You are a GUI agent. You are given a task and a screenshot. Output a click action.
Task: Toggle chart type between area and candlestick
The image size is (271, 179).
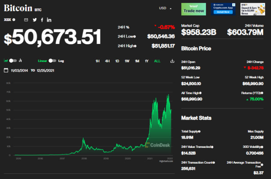13,61
